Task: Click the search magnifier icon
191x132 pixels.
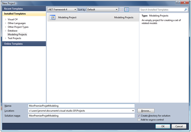Action: pyautogui.click(x=186, y=10)
